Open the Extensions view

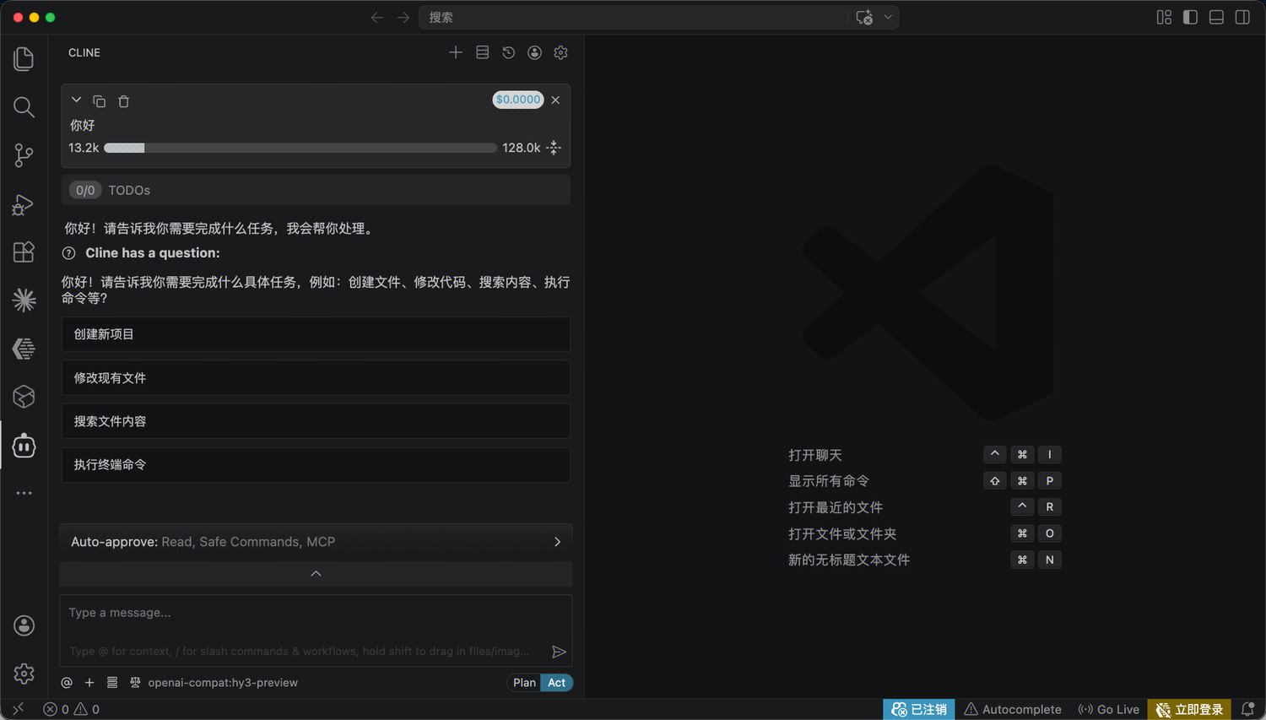(x=24, y=252)
